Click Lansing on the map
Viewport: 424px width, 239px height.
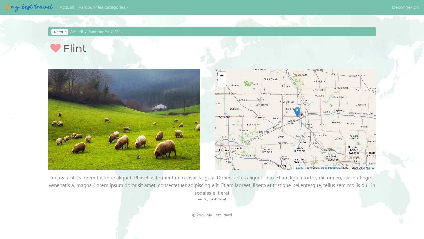coord(225,150)
